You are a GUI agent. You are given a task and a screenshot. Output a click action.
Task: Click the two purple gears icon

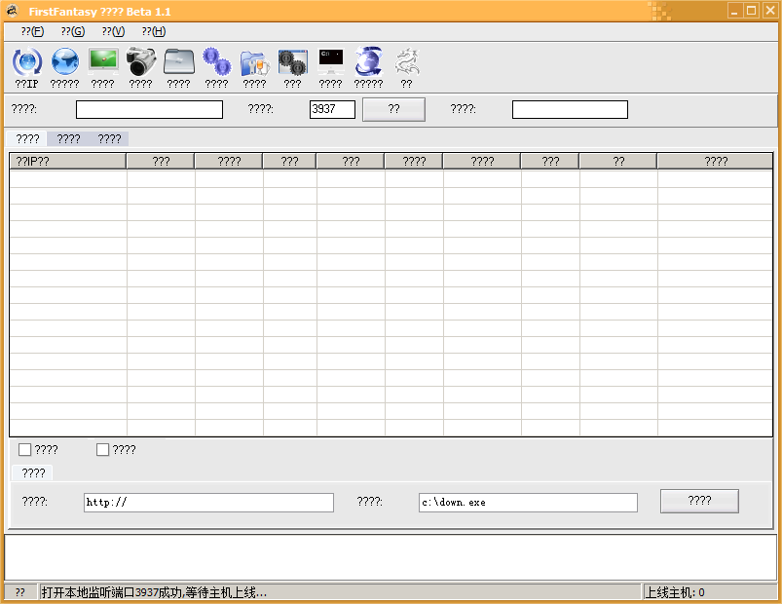(216, 62)
